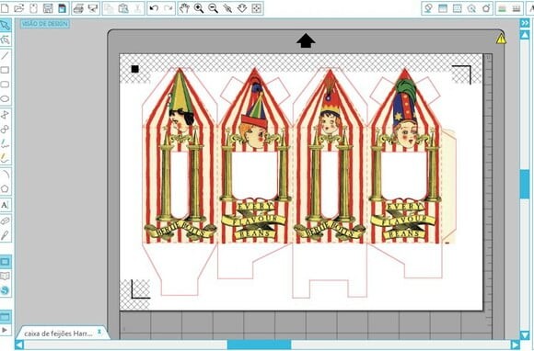Viewport: 534px width, 351px height.
Task: Click the vertical scrollbar thumb
Action: coord(525,184)
